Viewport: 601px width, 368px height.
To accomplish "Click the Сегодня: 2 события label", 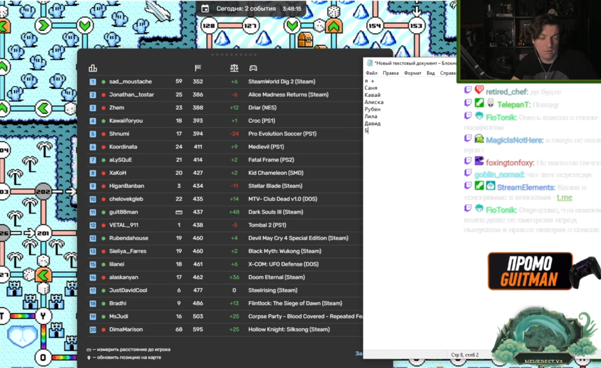I will (x=246, y=8).
